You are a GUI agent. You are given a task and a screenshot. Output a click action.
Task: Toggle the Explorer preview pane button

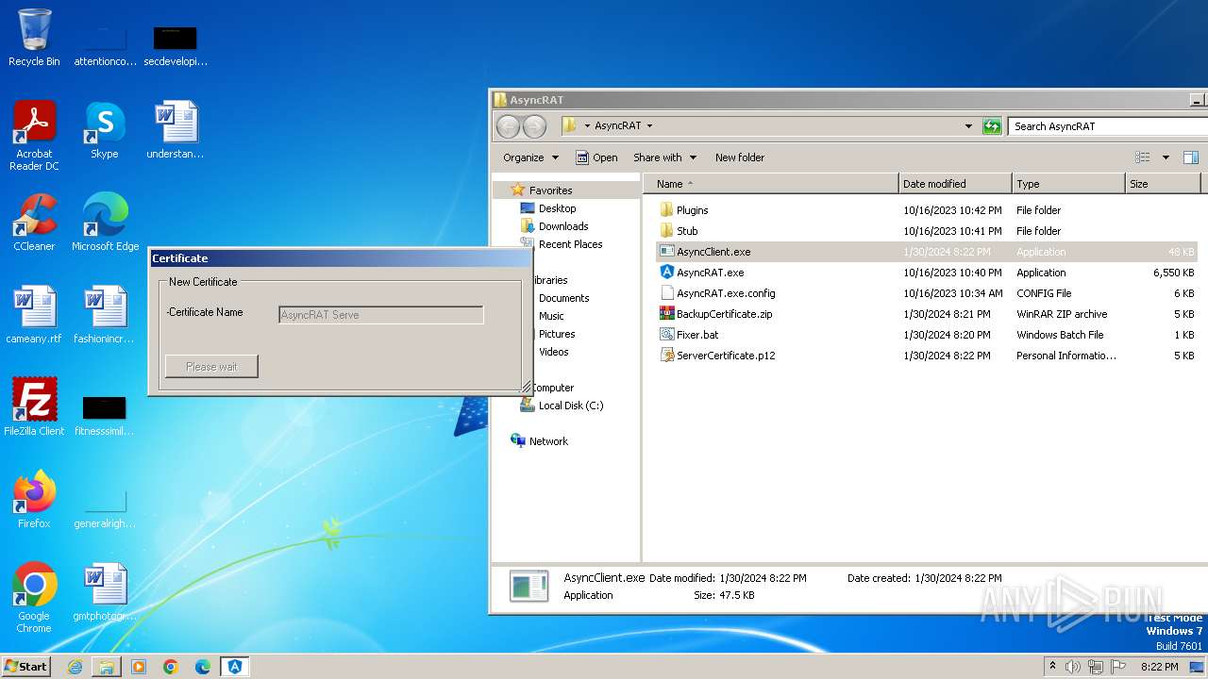(x=1191, y=157)
